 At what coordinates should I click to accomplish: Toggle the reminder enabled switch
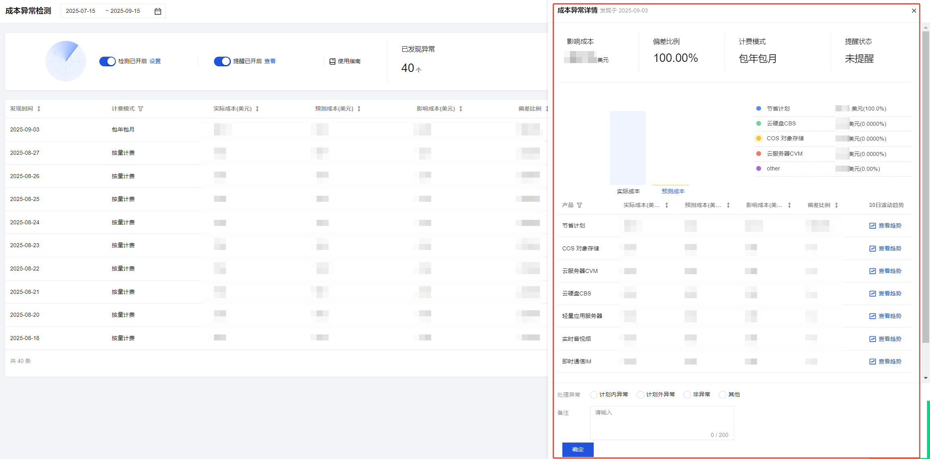[222, 61]
